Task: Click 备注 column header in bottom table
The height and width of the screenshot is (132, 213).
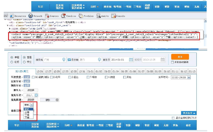Action: point(188,125)
